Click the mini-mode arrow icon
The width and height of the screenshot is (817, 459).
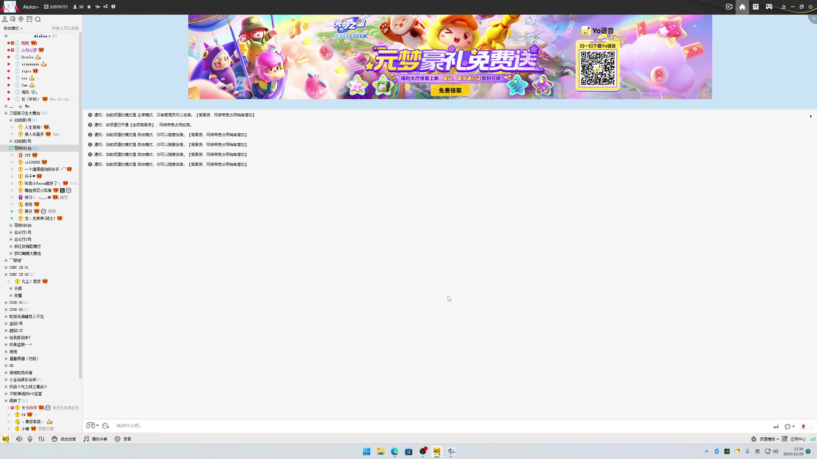(783, 7)
